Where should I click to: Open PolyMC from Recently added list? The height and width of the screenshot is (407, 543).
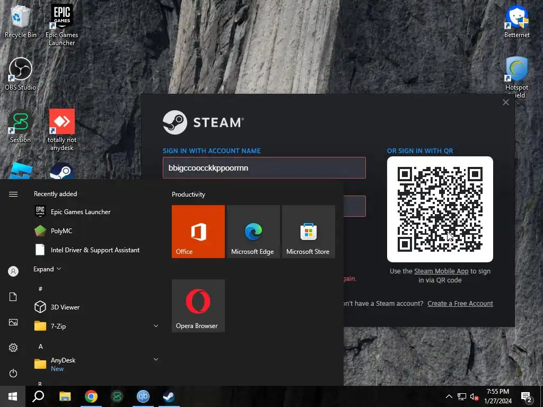pyautogui.click(x=97, y=231)
